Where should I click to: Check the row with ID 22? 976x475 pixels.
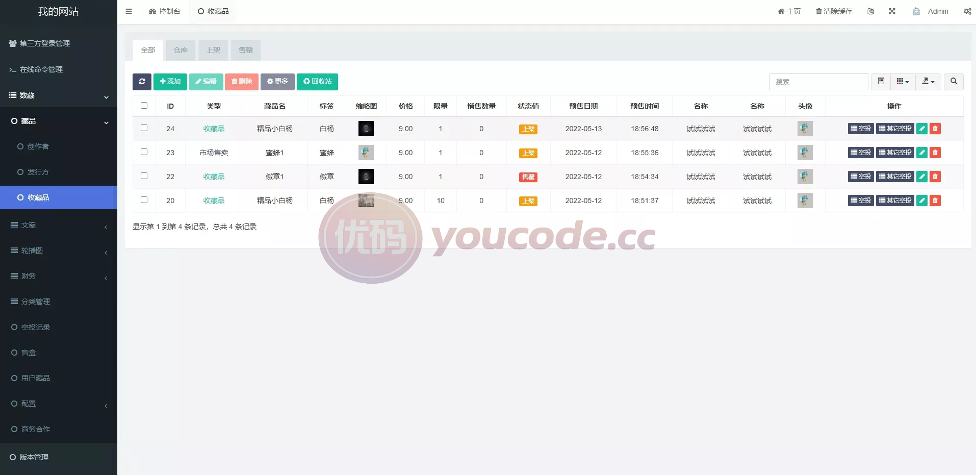pos(144,176)
